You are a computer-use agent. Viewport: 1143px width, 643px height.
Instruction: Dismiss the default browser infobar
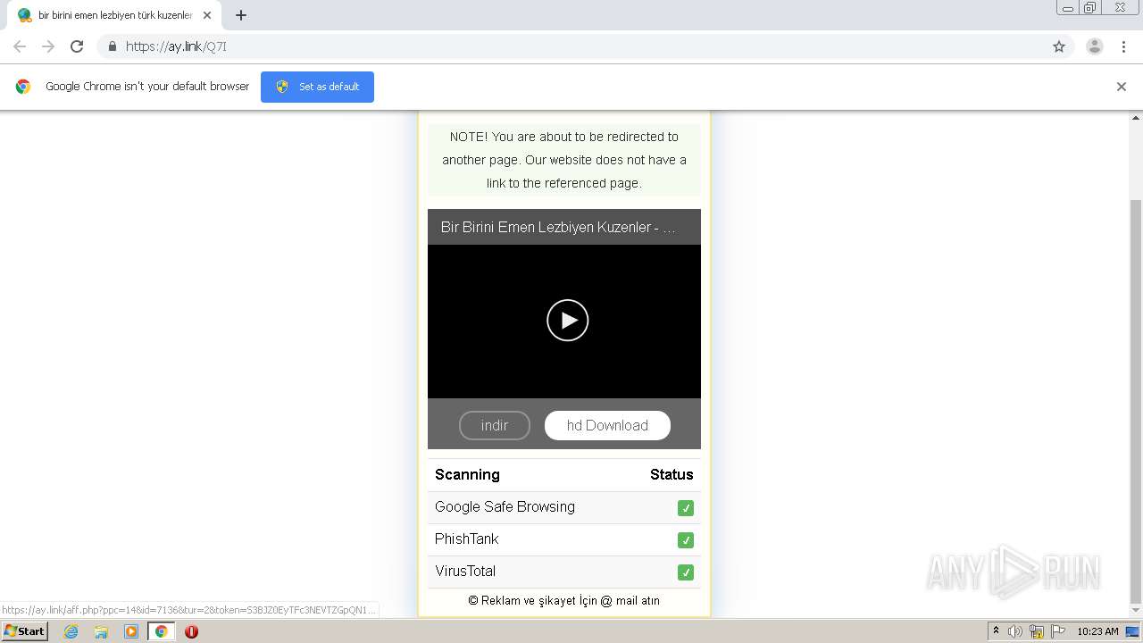tap(1122, 87)
